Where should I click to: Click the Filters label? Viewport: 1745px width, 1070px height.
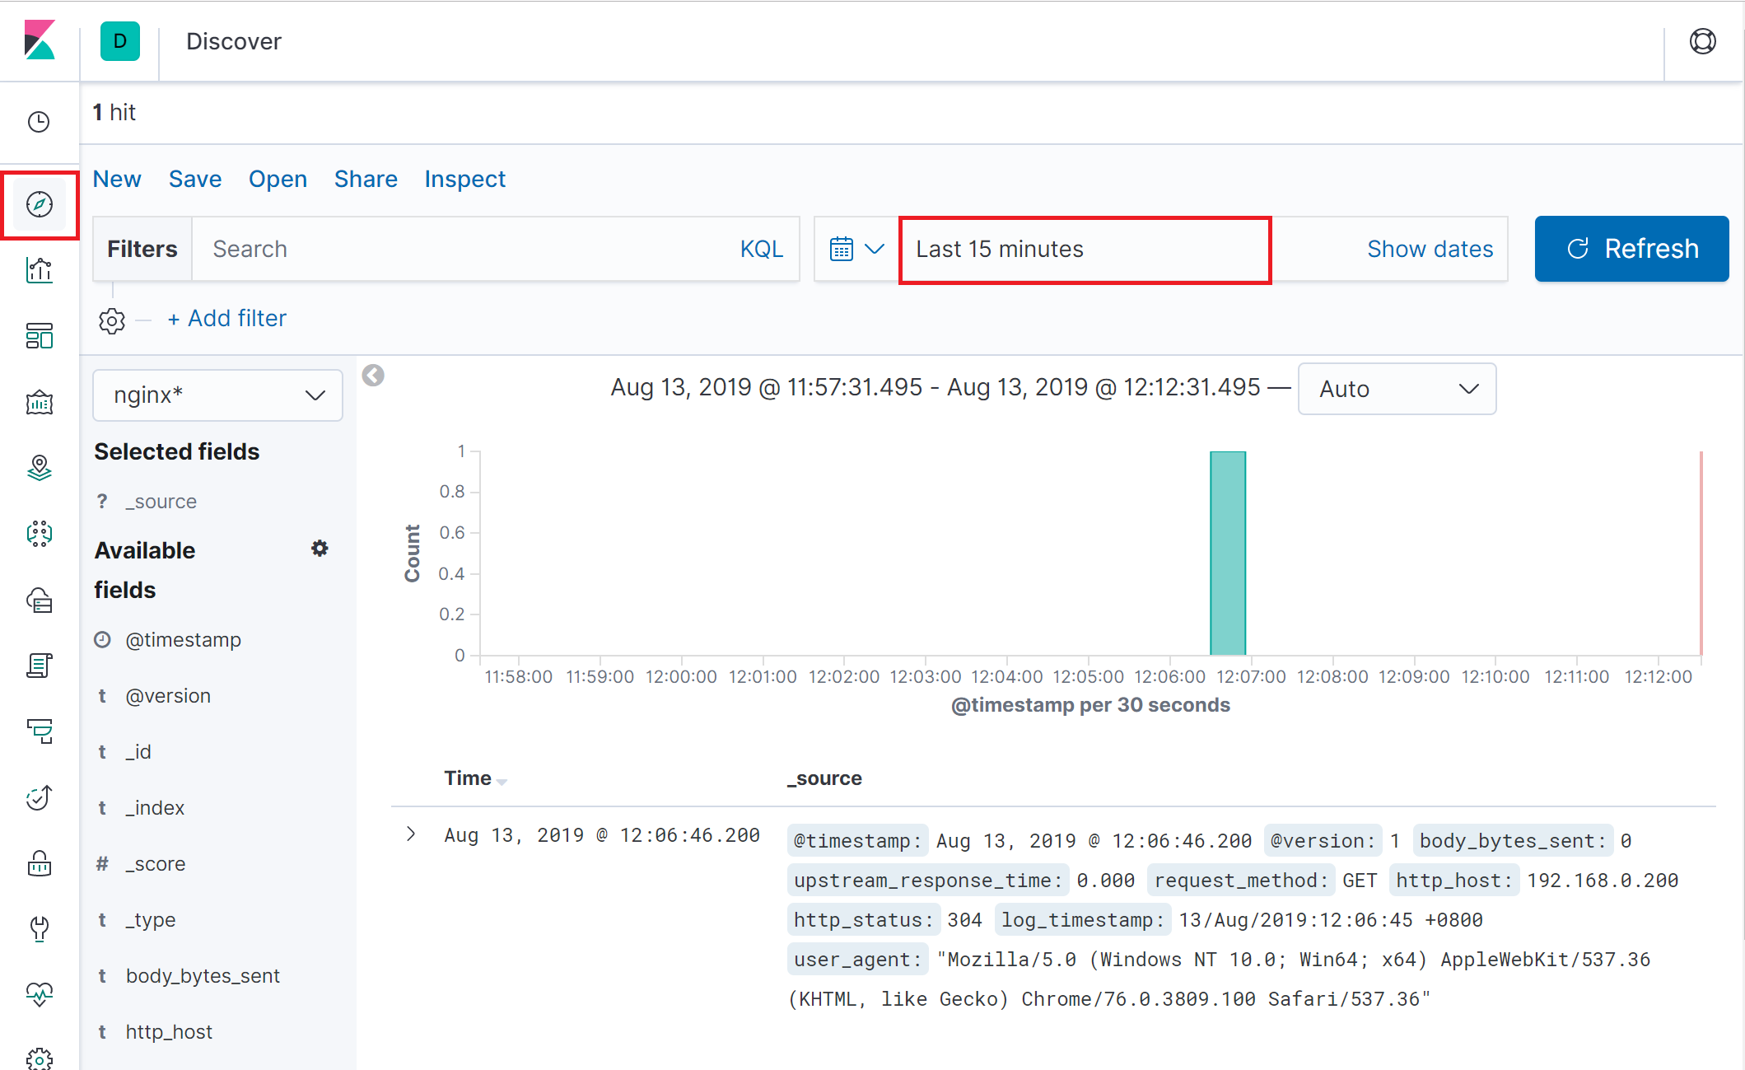tap(142, 249)
